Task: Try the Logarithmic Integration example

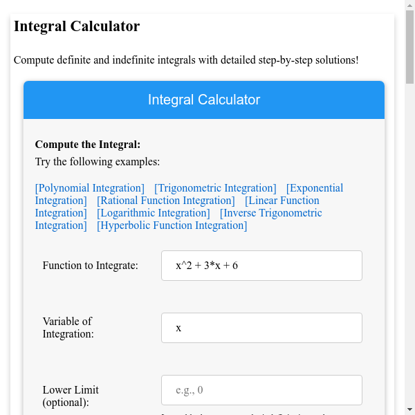Action: [154, 213]
